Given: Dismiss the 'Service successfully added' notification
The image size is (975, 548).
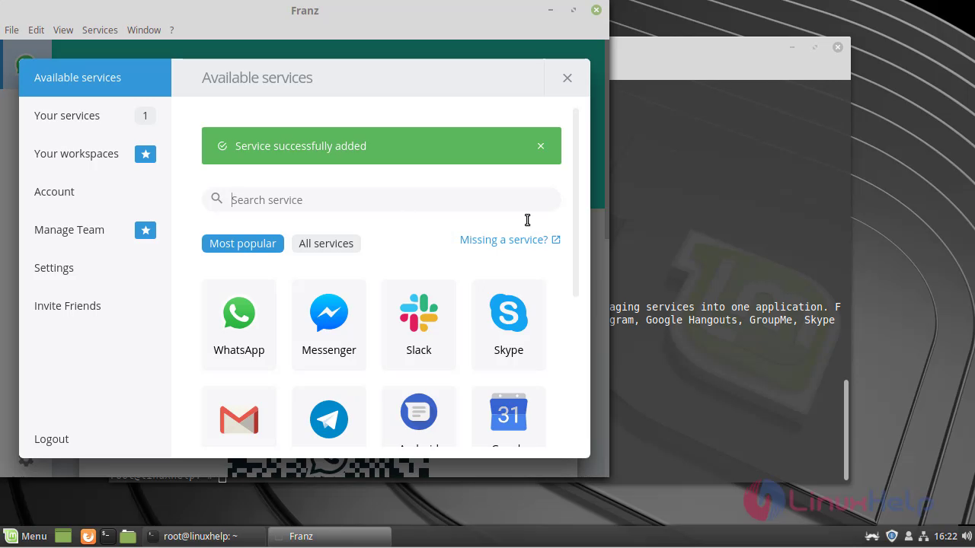Looking at the screenshot, I should (541, 146).
